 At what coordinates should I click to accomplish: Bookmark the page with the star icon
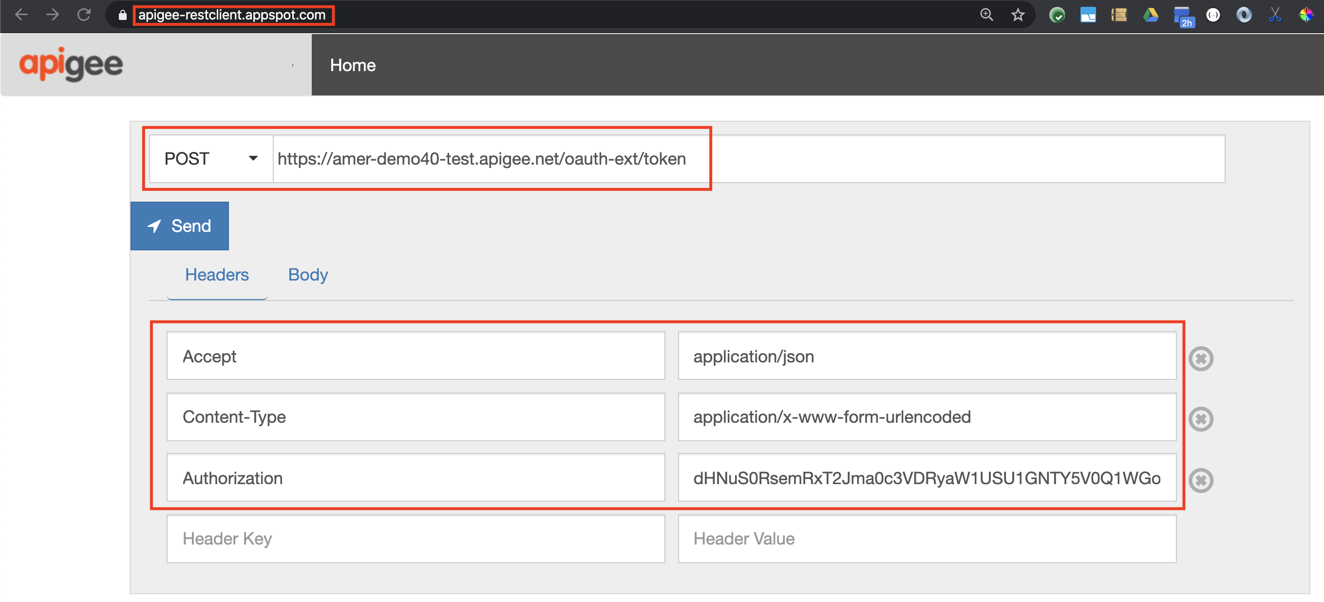tap(1018, 15)
